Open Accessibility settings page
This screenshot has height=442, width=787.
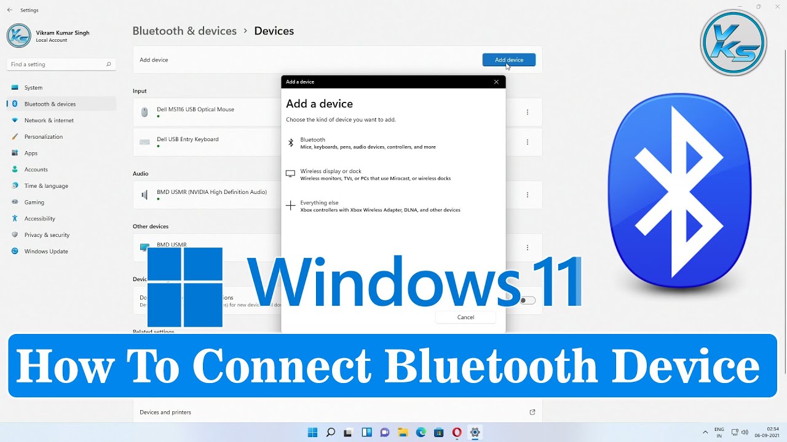(x=60, y=219)
